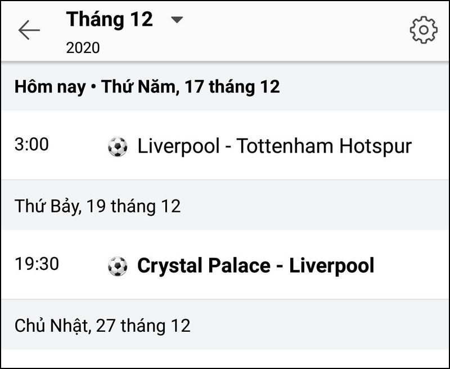Viewport: 450px width, 369px height.
Task: Click soccer ball icon beside Liverpool - Tottenham
Action: [x=118, y=147]
